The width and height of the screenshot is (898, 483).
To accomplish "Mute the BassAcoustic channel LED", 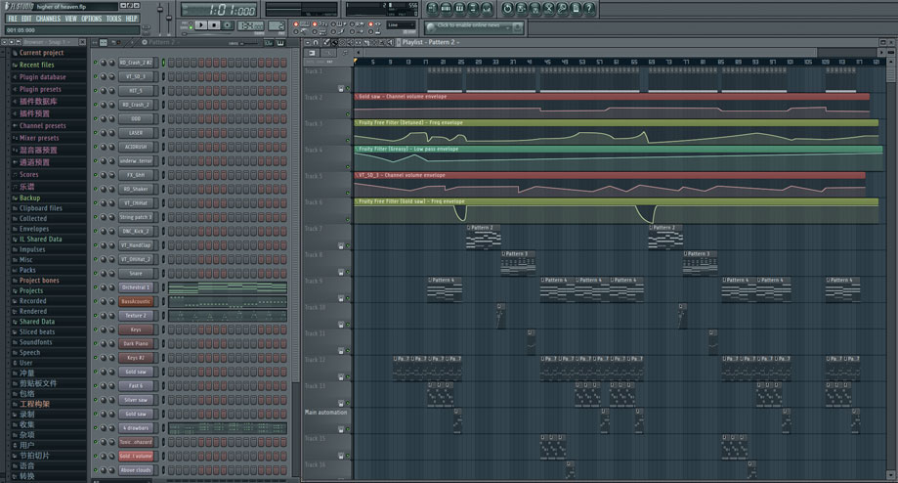I will pyautogui.click(x=95, y=301).
